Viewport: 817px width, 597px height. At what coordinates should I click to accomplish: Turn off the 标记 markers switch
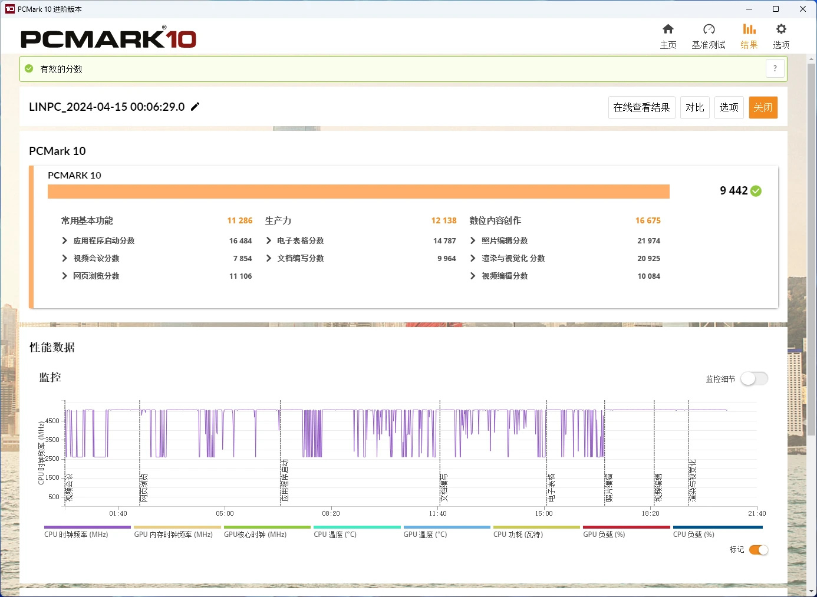[x=759, y=550]
